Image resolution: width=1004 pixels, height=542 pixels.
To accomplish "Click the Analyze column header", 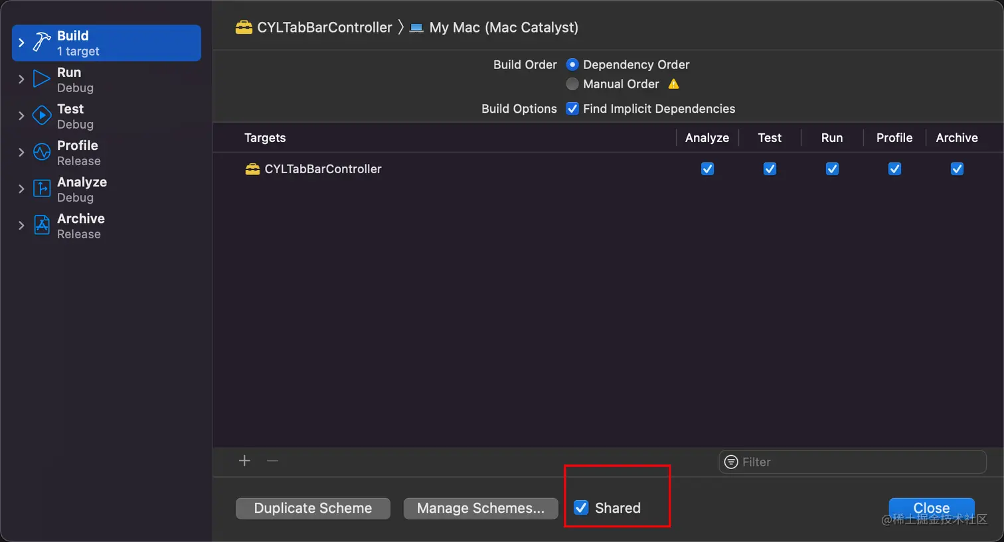I will [707, 137].
